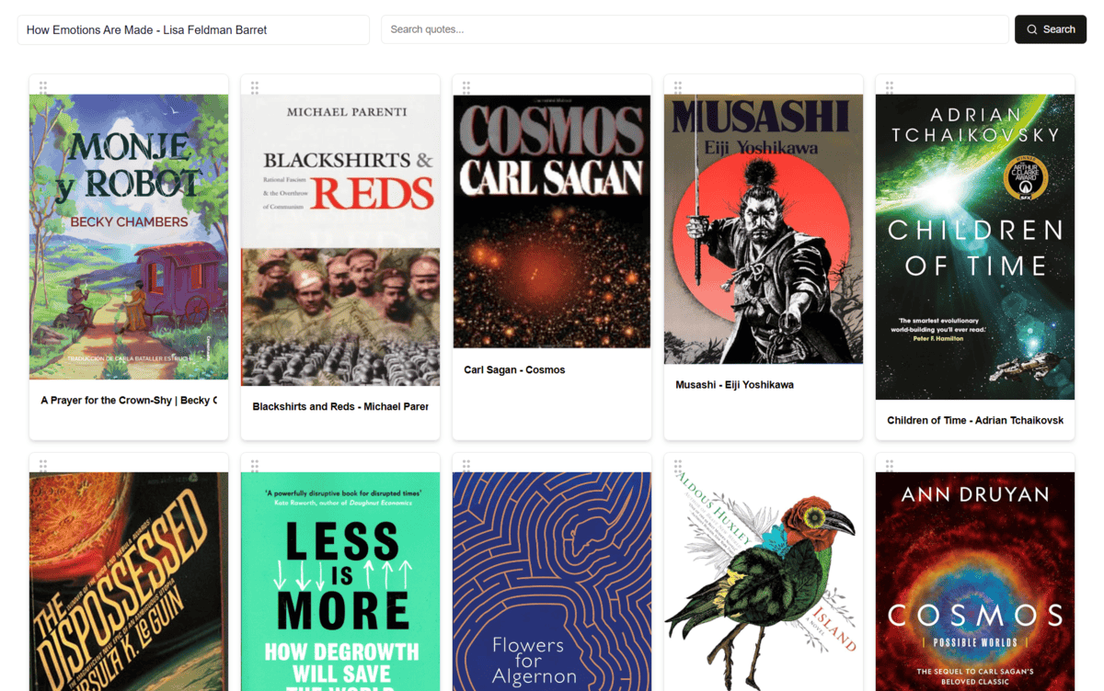Open the Musashi book cover
1104x691 pixels.
764,229
